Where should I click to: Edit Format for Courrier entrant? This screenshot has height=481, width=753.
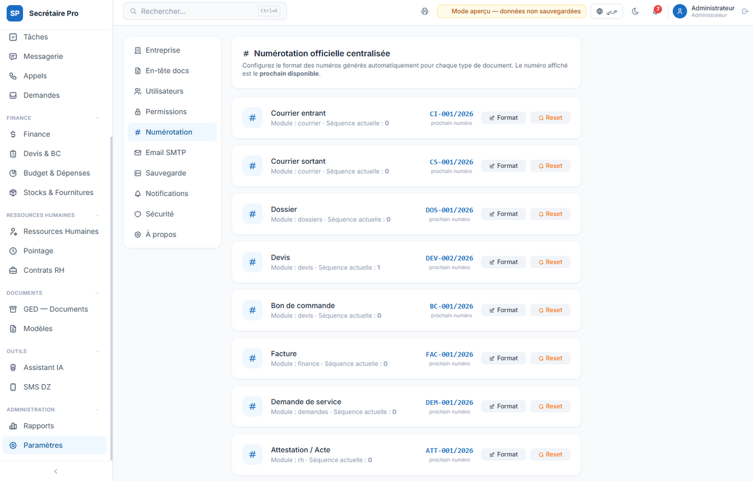pos(503,118)
